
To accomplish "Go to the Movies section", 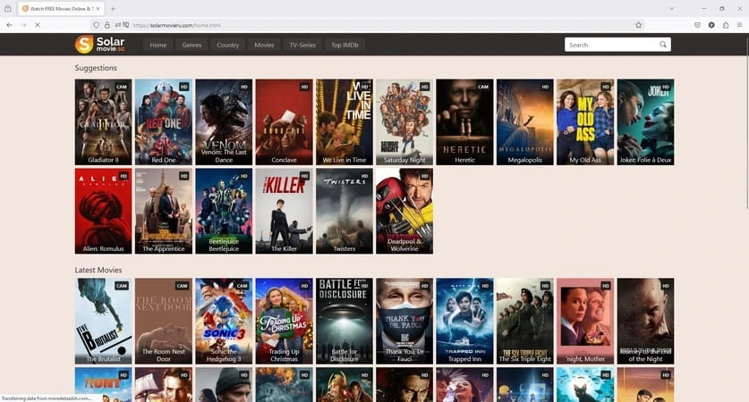I will pos(264,45).
